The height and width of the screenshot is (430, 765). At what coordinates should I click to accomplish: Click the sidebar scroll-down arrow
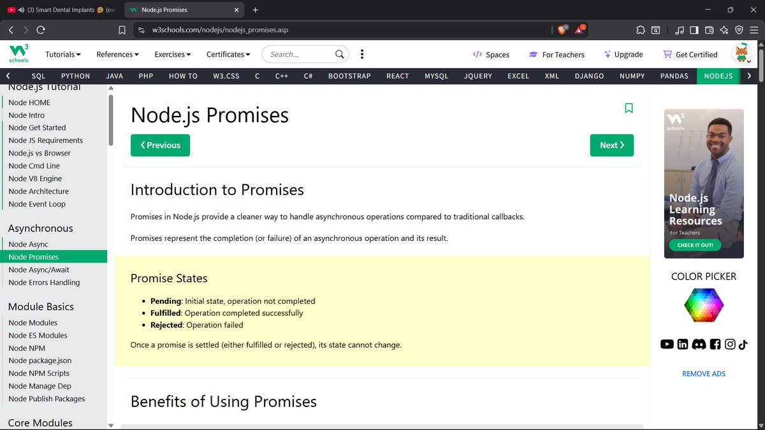tap(111, 426)
